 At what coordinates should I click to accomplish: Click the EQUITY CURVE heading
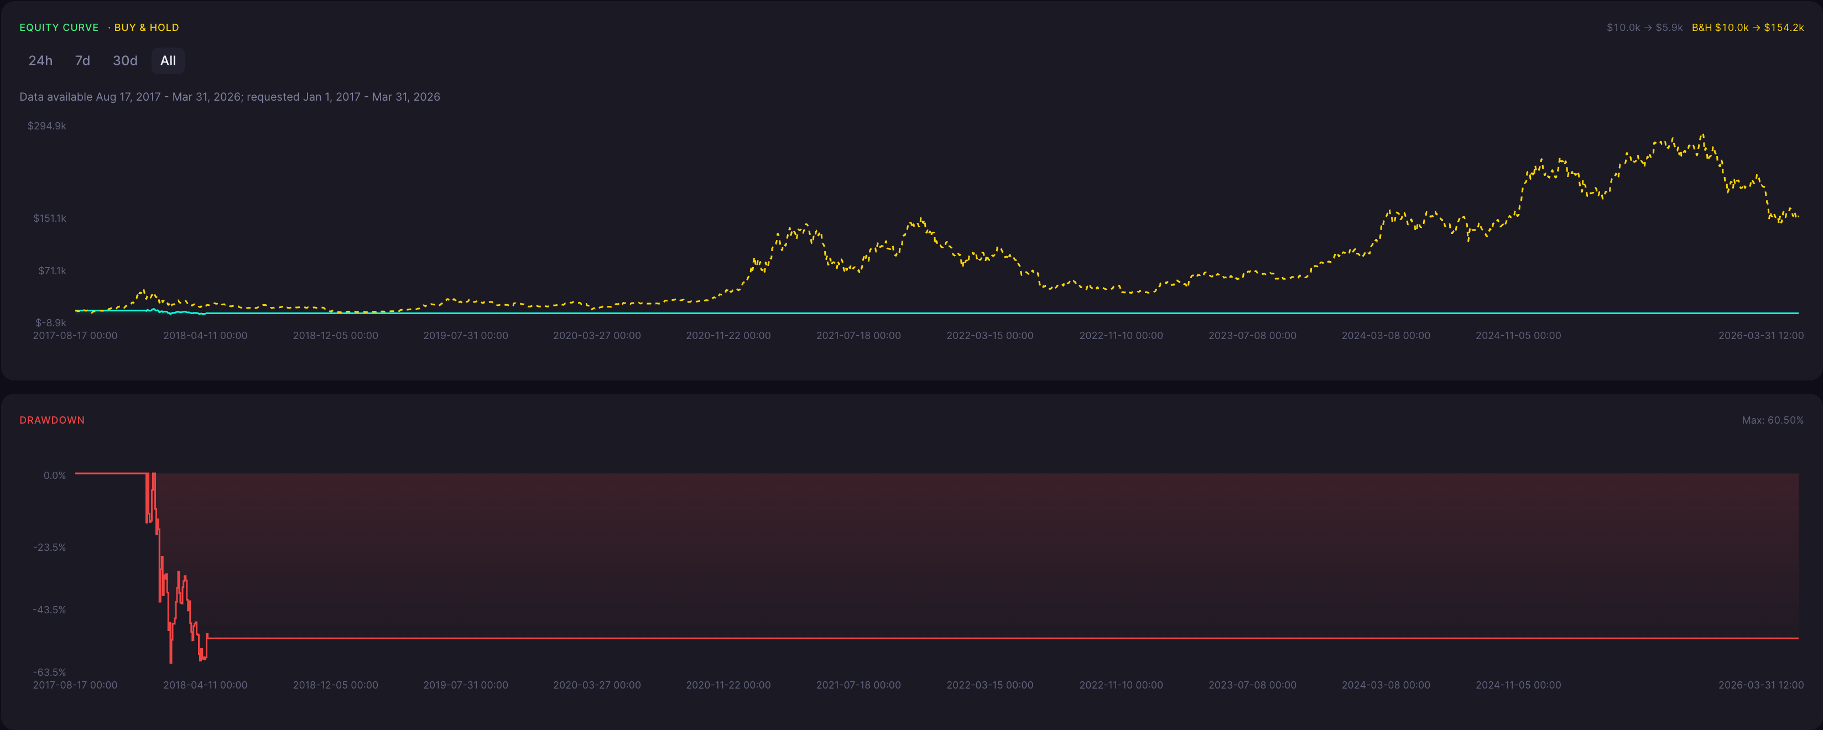tap(59, 28)
